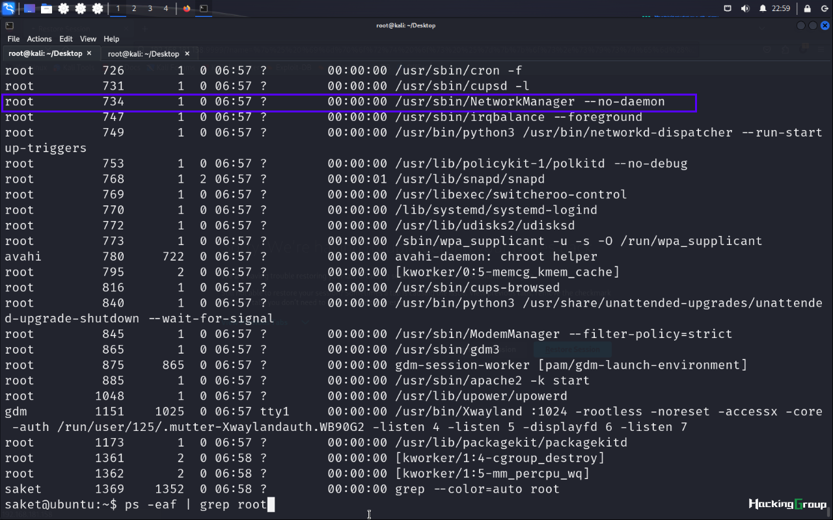
Task: Click the panel clock showing 22:59
Action: pyautogui.click(x=781, y=8)
